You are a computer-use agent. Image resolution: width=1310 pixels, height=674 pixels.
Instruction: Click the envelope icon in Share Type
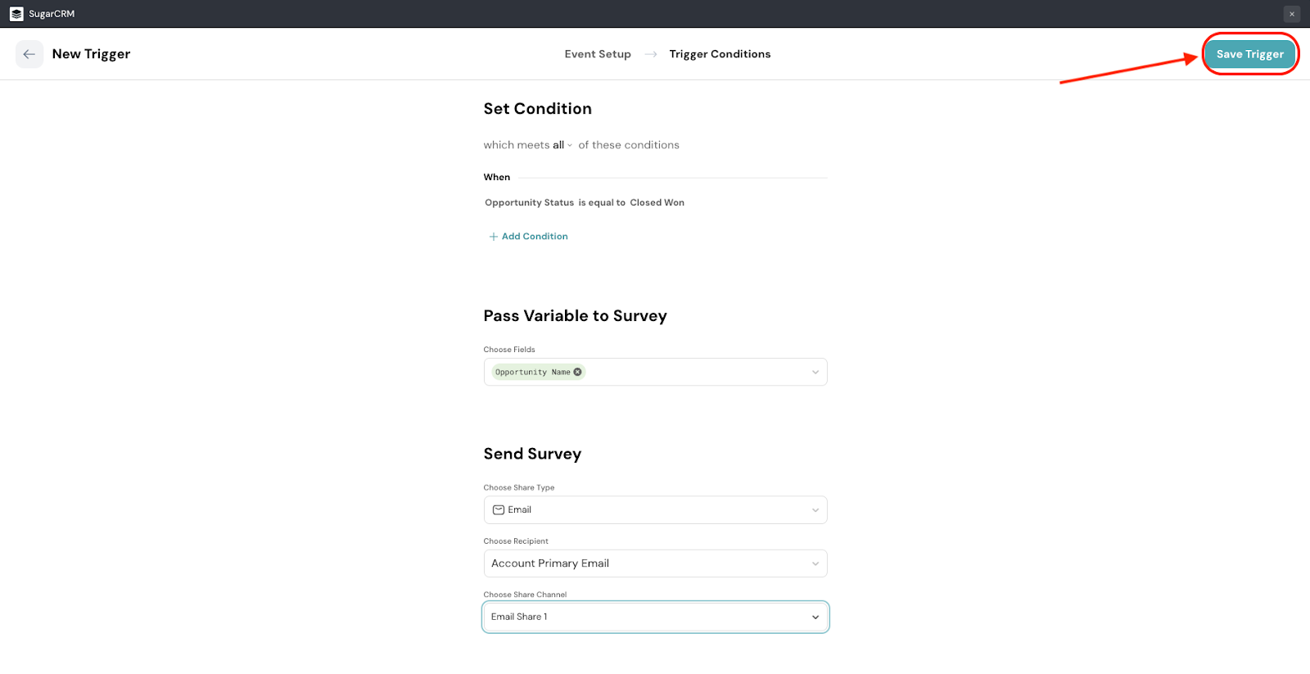[x=498, y=509]
